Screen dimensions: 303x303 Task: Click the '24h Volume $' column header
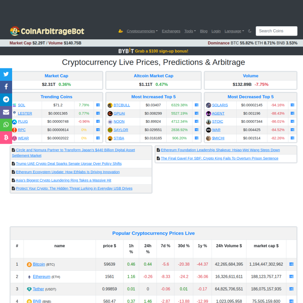click(229, 246)
